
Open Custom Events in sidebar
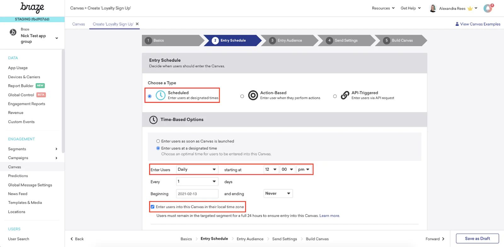coord(21,122)
